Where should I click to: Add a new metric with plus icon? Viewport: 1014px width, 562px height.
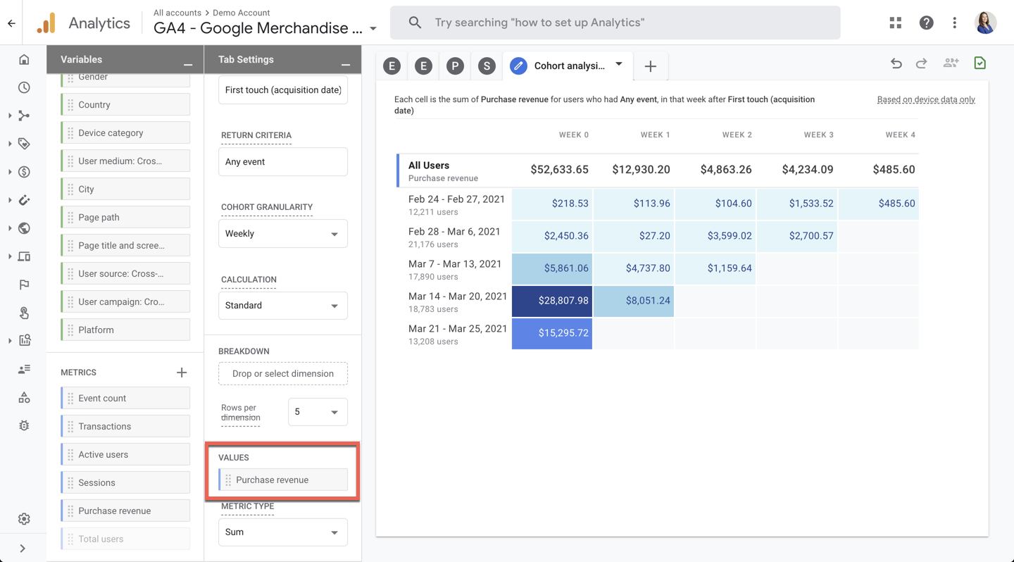coord(182,373)
